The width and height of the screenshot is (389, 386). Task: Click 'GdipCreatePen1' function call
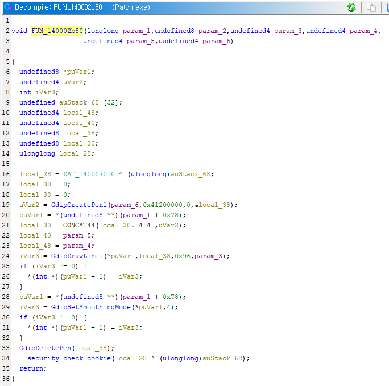point(79,205)
